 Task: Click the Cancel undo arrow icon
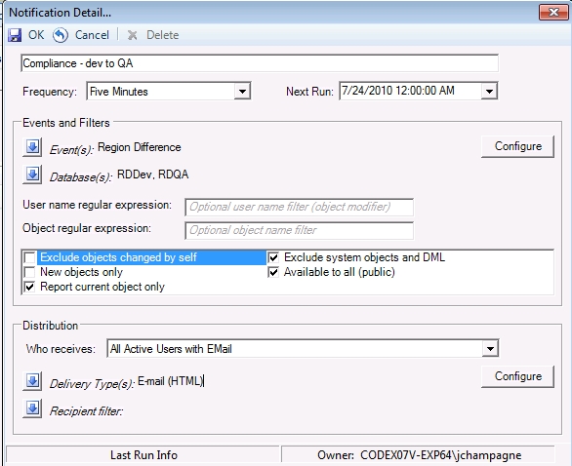point(61,35)
